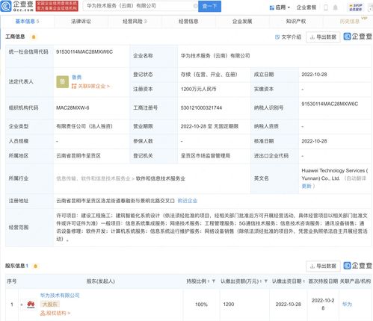
Task: Click the company name search input field
Action: click(x=140, y=6)
